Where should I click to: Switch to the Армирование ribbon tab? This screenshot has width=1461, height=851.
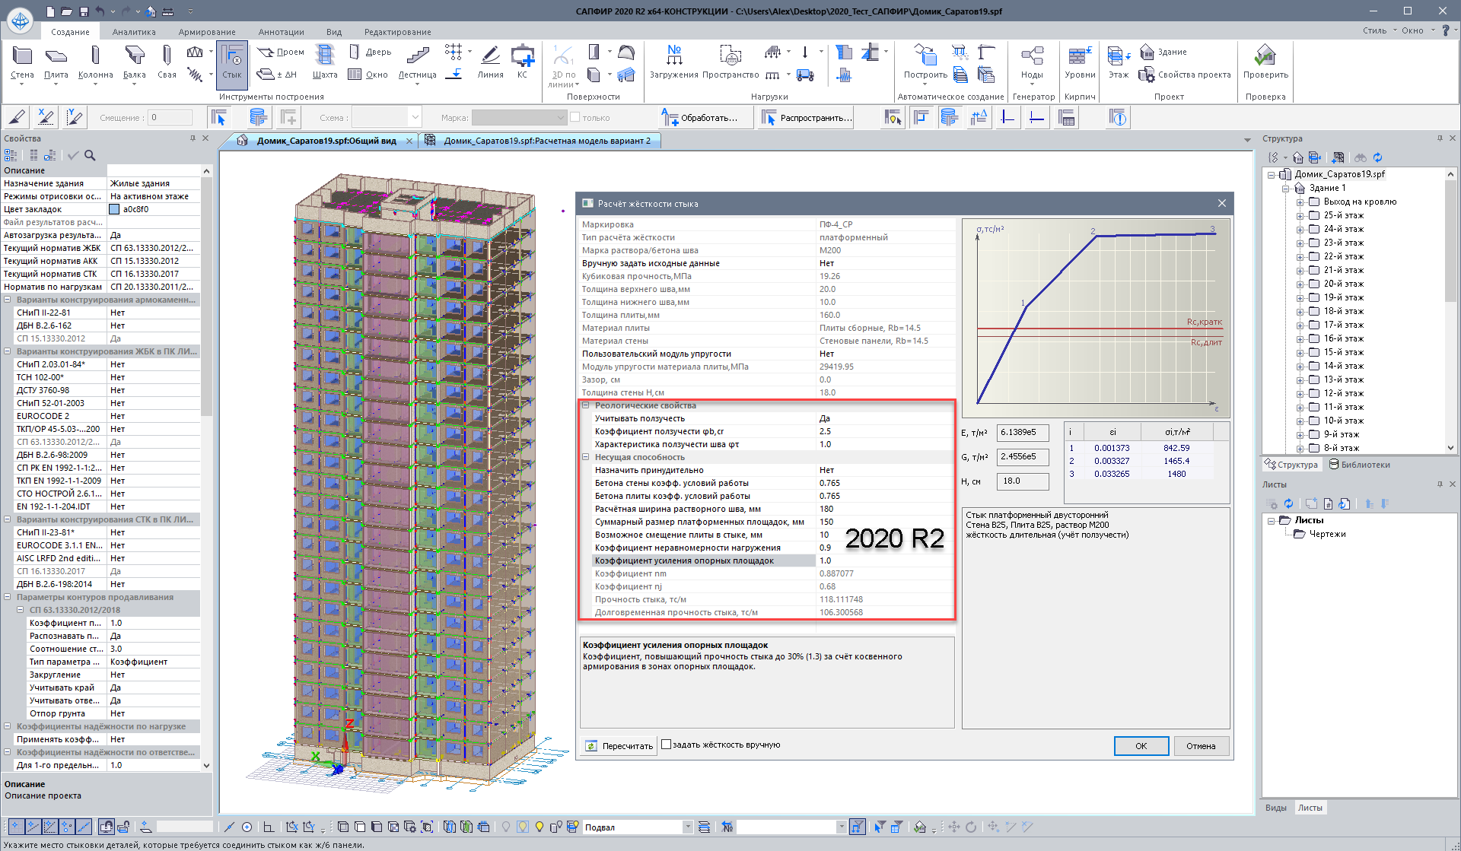207,32
